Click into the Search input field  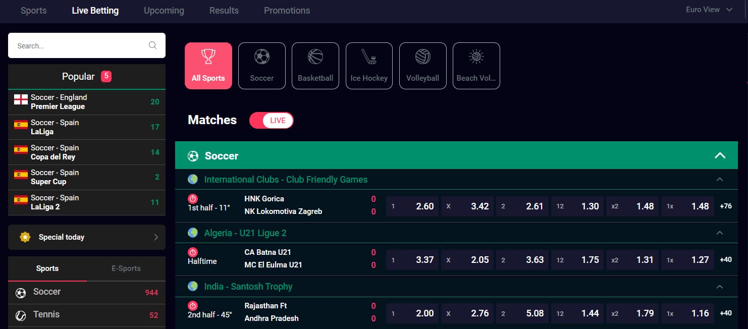(x=81, y=45)
